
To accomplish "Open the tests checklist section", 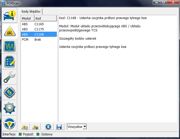I will tap(10, 62).
